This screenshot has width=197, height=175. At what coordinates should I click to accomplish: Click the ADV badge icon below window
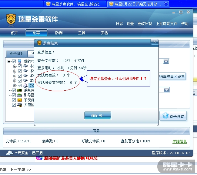tap(39, 158)
